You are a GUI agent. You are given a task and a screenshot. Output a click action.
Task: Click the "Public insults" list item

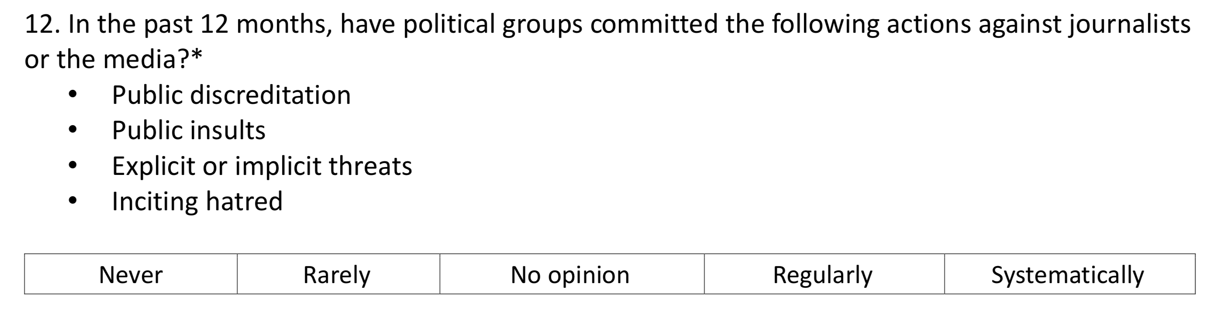point(188,130)
